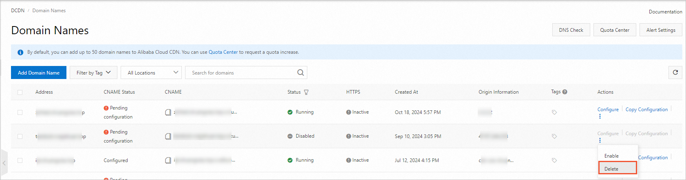The height and width of the screenshot is (180, 686).
Task: Check the Disabled domain row checkbox
Action: tap(20, 136)
